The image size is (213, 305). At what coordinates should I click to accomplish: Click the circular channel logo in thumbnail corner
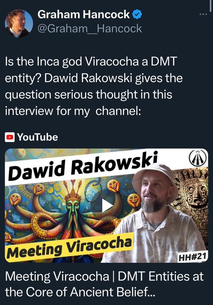coord(198,158)
